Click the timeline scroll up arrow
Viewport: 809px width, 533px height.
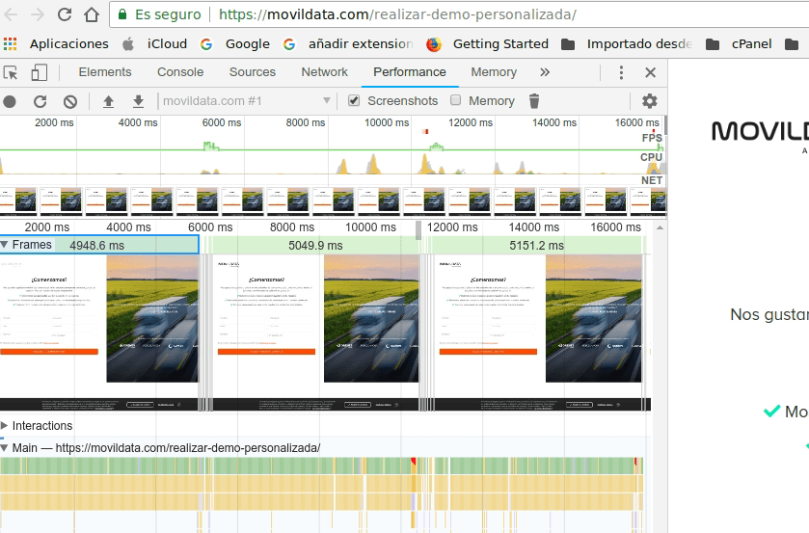click(x=660, y=227)
